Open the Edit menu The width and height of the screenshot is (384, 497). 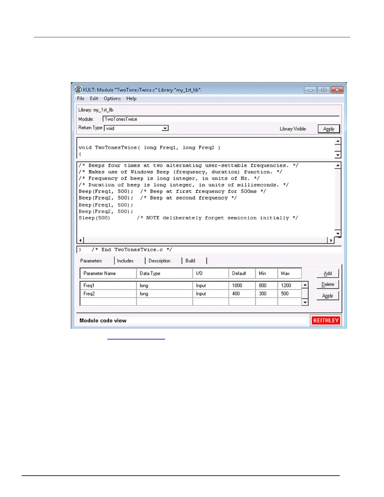94,99
